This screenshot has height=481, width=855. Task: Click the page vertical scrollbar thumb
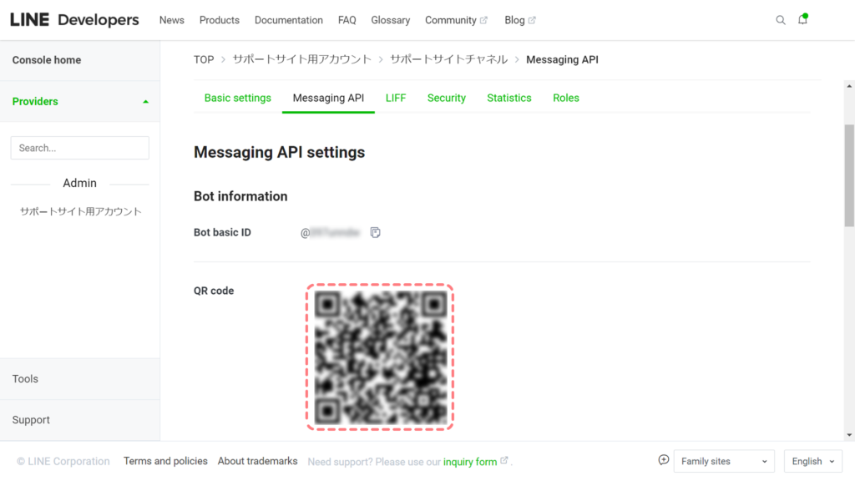tap(849, 175)
